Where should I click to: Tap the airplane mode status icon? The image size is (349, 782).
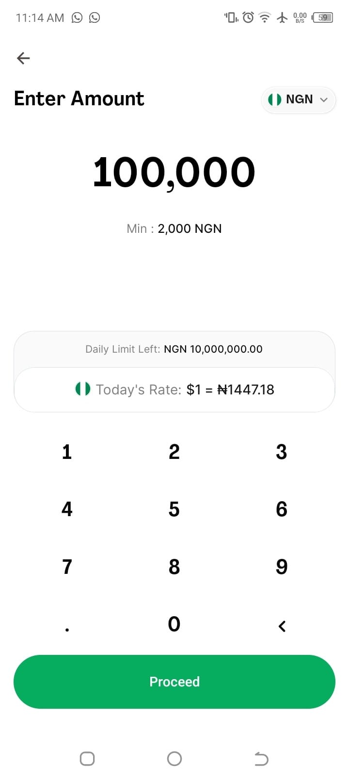pos(282,18)
